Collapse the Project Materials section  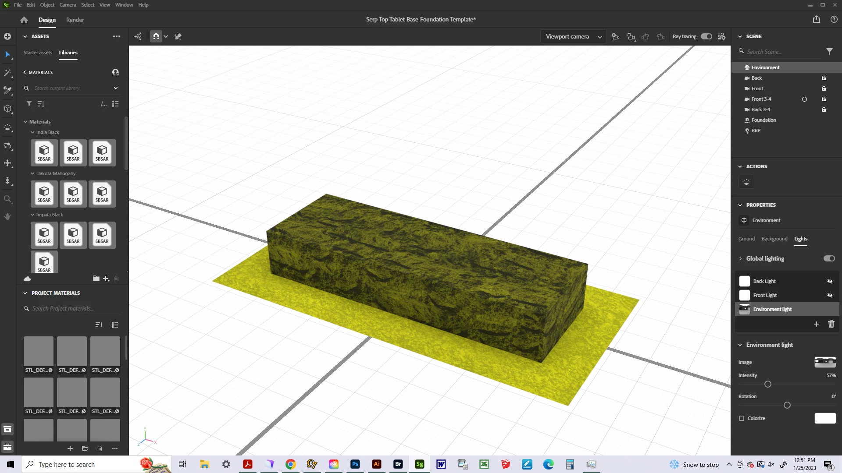(25, 293)
